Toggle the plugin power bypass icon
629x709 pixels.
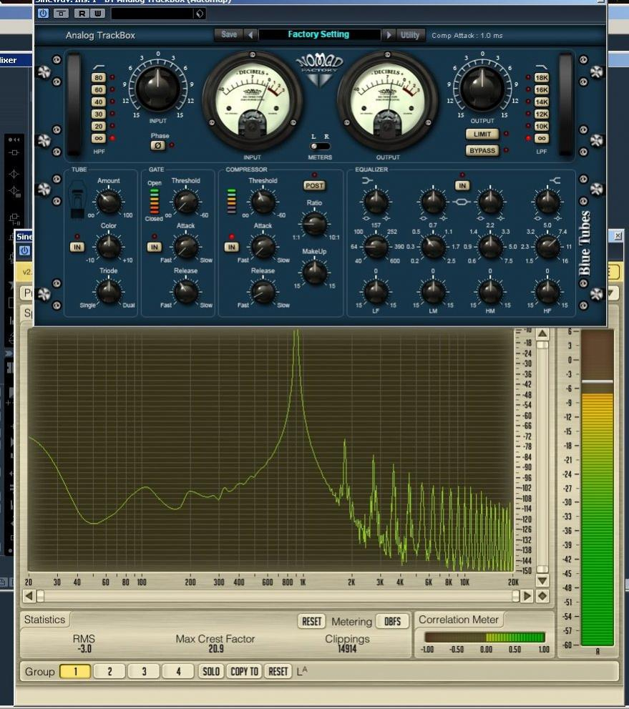[43, 13]
